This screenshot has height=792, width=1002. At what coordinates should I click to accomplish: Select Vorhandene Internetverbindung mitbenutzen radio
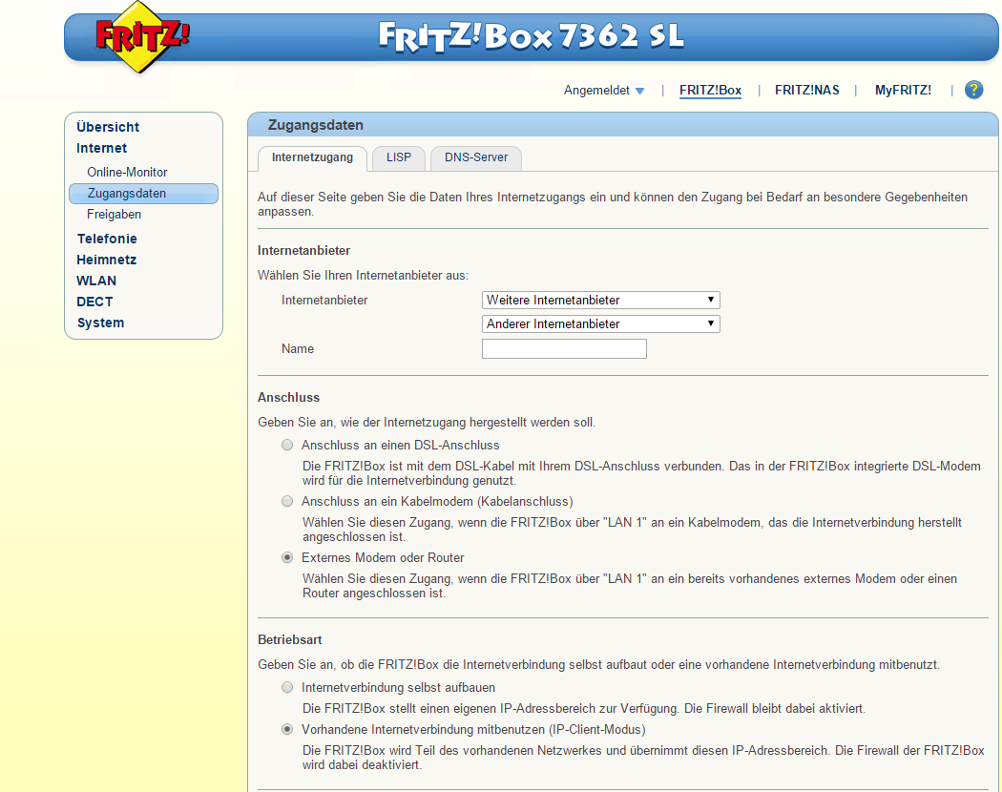(x=287, y=729)
